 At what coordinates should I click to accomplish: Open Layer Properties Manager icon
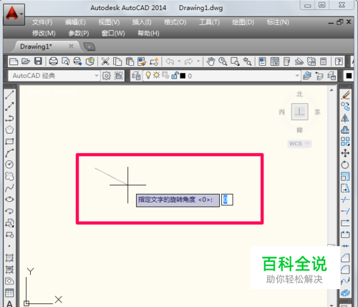(136, 76)
